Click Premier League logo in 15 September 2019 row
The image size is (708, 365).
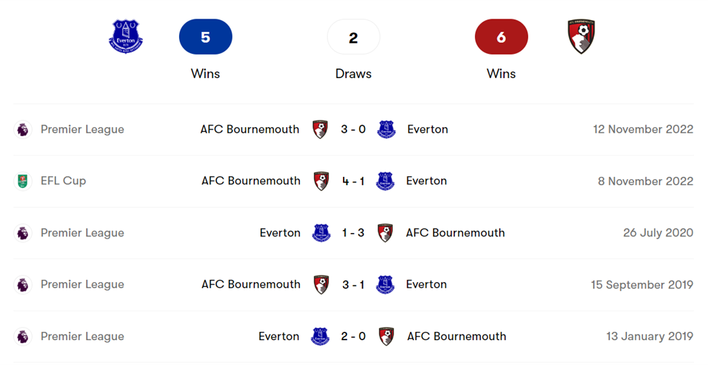[24, 285]
